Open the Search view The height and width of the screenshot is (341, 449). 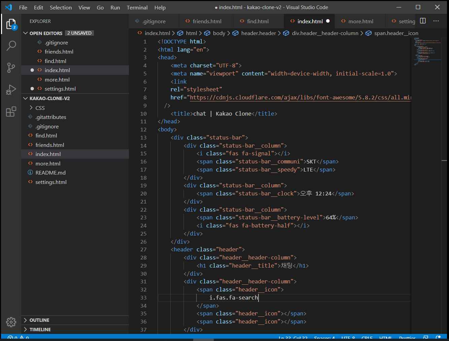tap(11, 45)
